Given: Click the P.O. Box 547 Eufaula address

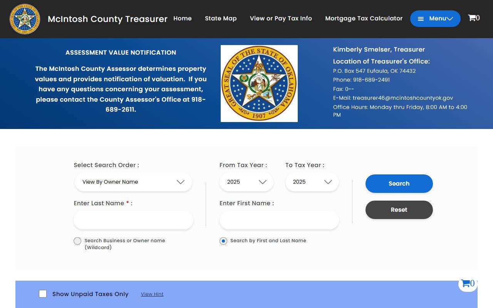Looking at the screenshot, I should [x=374, y=71].
